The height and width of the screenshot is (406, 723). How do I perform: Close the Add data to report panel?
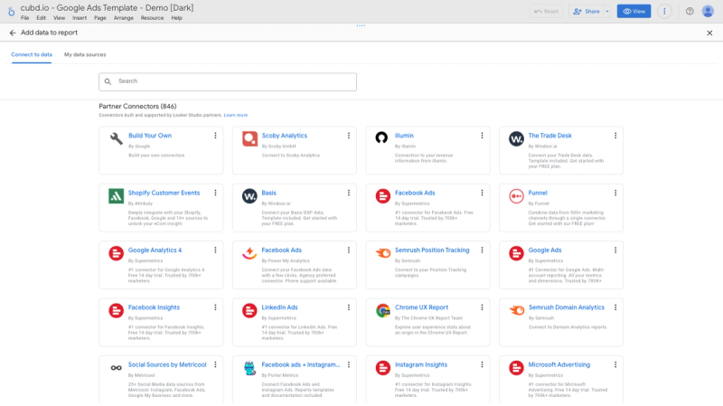709,33
